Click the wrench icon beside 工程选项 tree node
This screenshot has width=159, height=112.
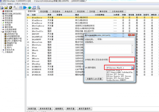[x=3, y=52]
